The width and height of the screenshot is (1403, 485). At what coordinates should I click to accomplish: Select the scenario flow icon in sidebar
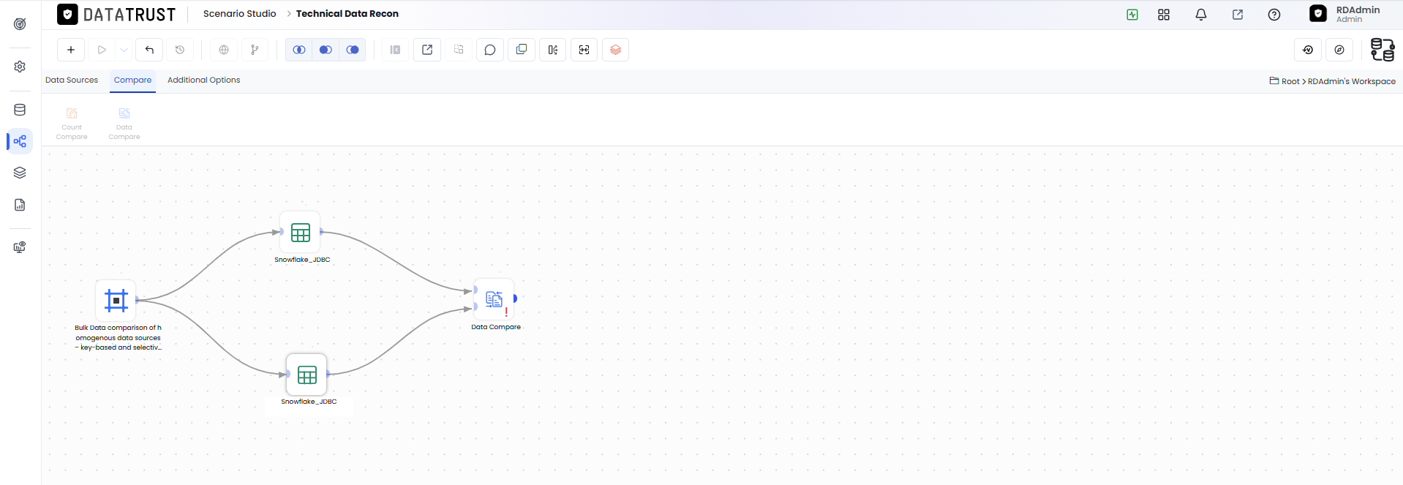pyautogui.click(x=20, y=141)
